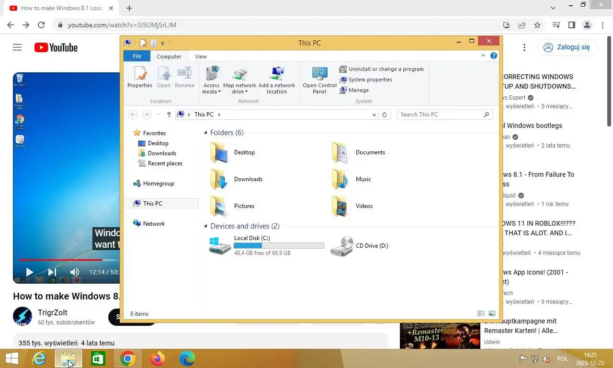The image size is (613, 368).
Task: Mute the YouTube video volume
Action: pyautogui.click(x=75, y=272)
